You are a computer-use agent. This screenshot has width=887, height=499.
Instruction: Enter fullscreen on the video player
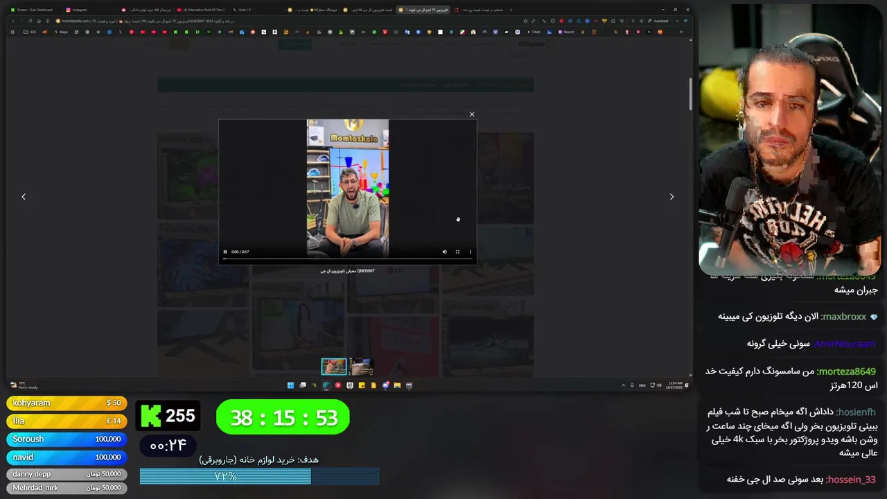click(x=457, y=252)
